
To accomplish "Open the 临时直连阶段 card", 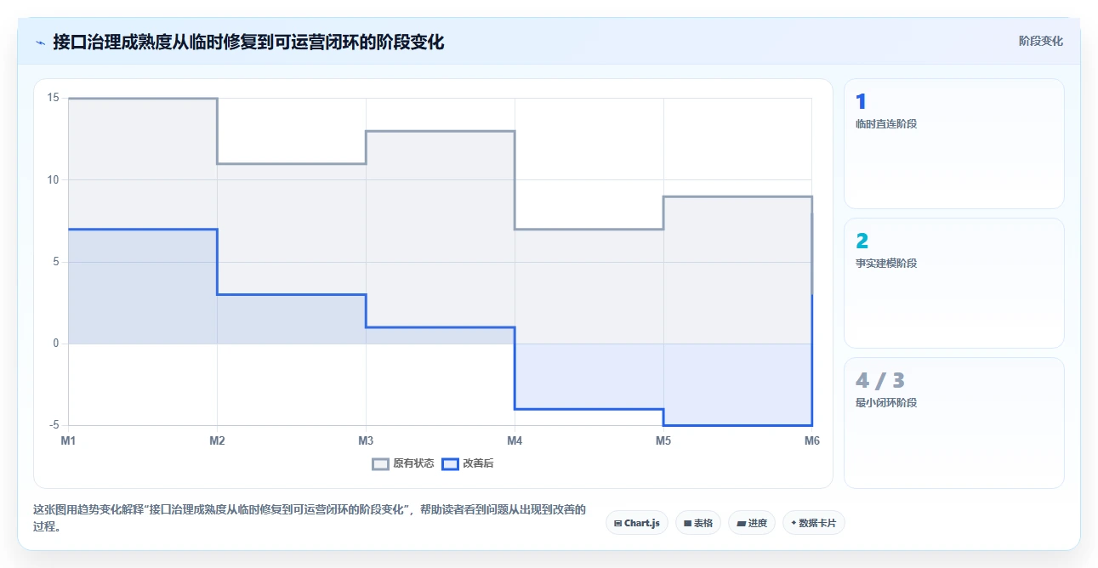I will tap(953, 144).
